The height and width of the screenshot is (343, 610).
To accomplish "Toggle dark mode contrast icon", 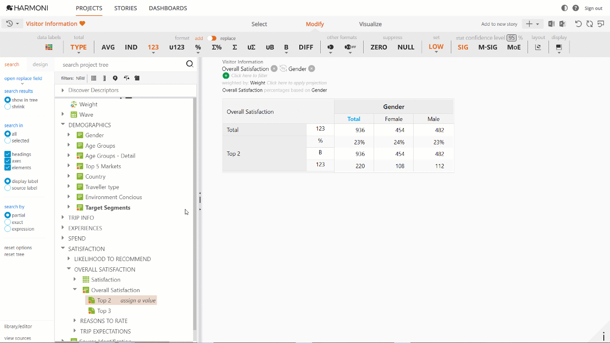I will pyautogui.click(x=565, y=8).
